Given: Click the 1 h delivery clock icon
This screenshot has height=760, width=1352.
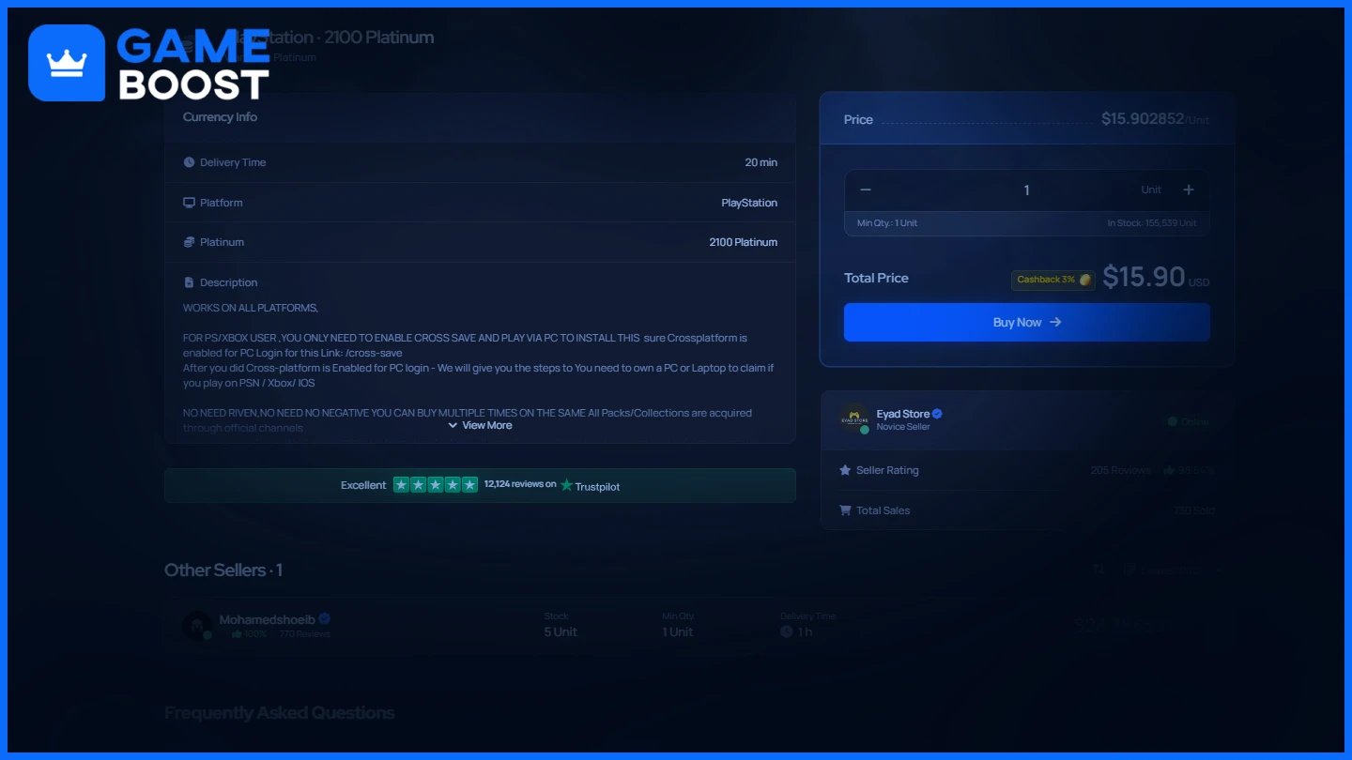Looking at the screenshot, I should click(787, 631).
